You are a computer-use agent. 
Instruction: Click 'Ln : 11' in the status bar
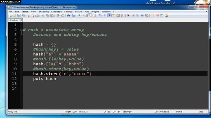point(107,111)
